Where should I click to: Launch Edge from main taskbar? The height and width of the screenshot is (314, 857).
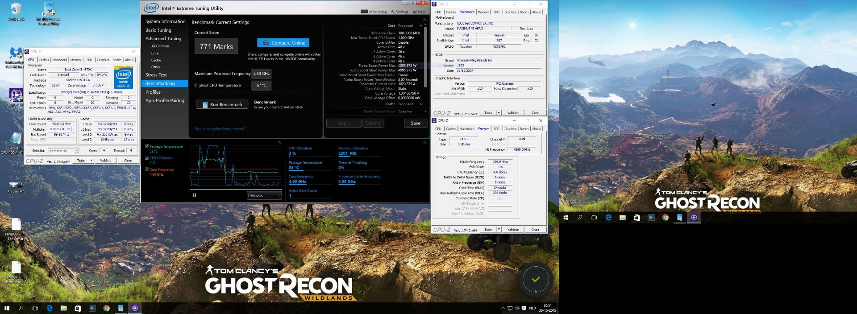(x=50, y=308)
